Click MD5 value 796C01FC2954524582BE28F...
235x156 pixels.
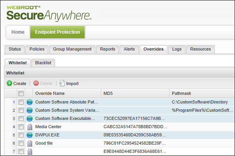tap(135, 143)
